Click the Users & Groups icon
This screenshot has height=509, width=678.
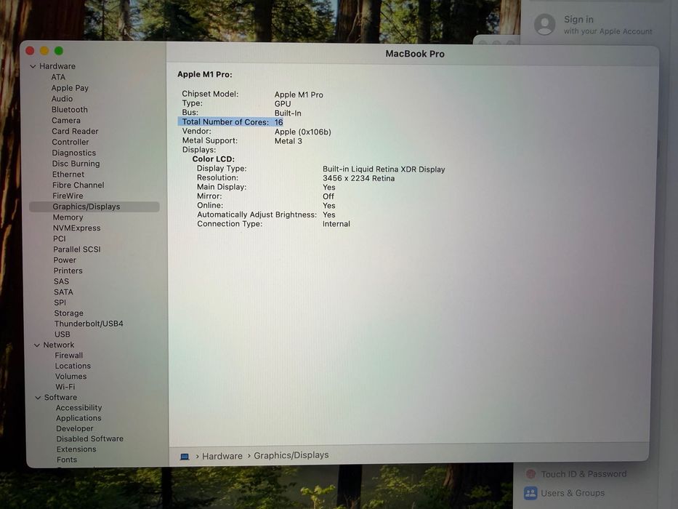coord(530,493)
